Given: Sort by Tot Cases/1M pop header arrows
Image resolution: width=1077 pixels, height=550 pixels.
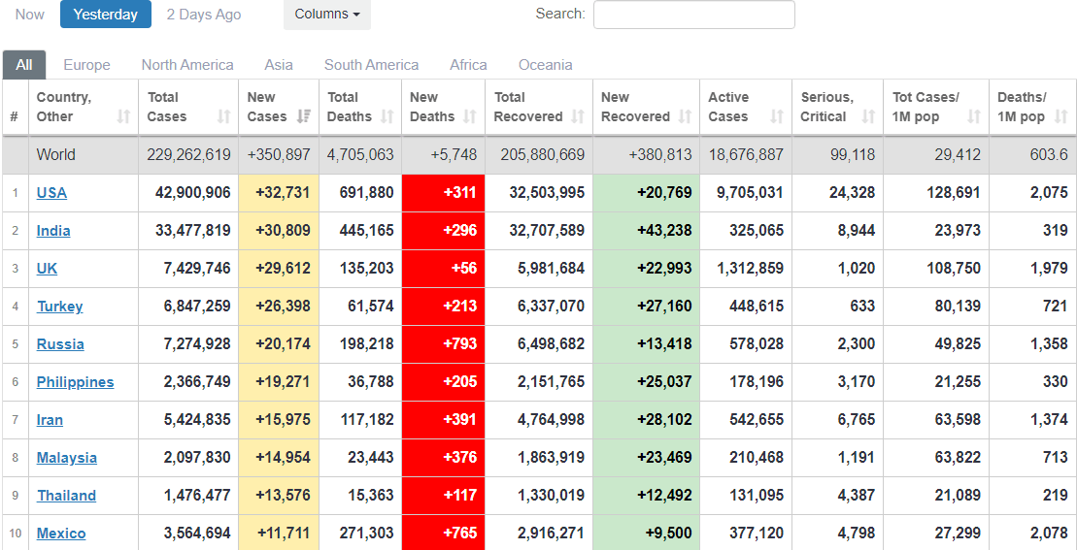Looking at the screenshot, I should pyautogui.click(x=974, y=116).
